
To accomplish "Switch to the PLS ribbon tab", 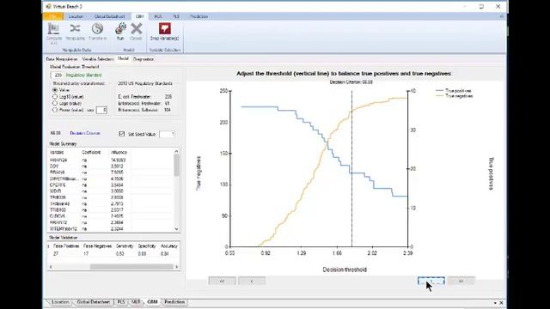I will 175,16.
